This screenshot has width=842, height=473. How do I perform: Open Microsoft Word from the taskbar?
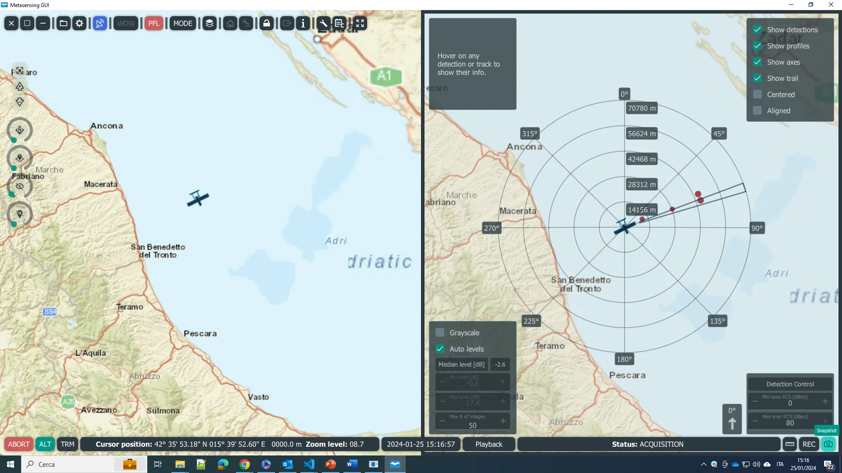tap(352, 464)
